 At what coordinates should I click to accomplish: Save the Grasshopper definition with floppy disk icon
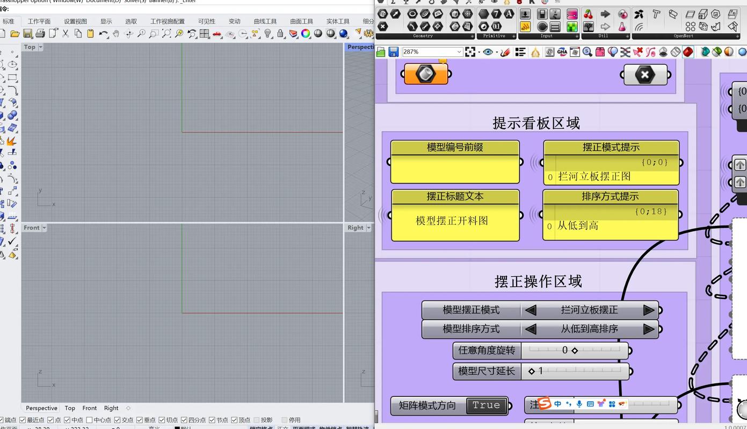point(394,52)
